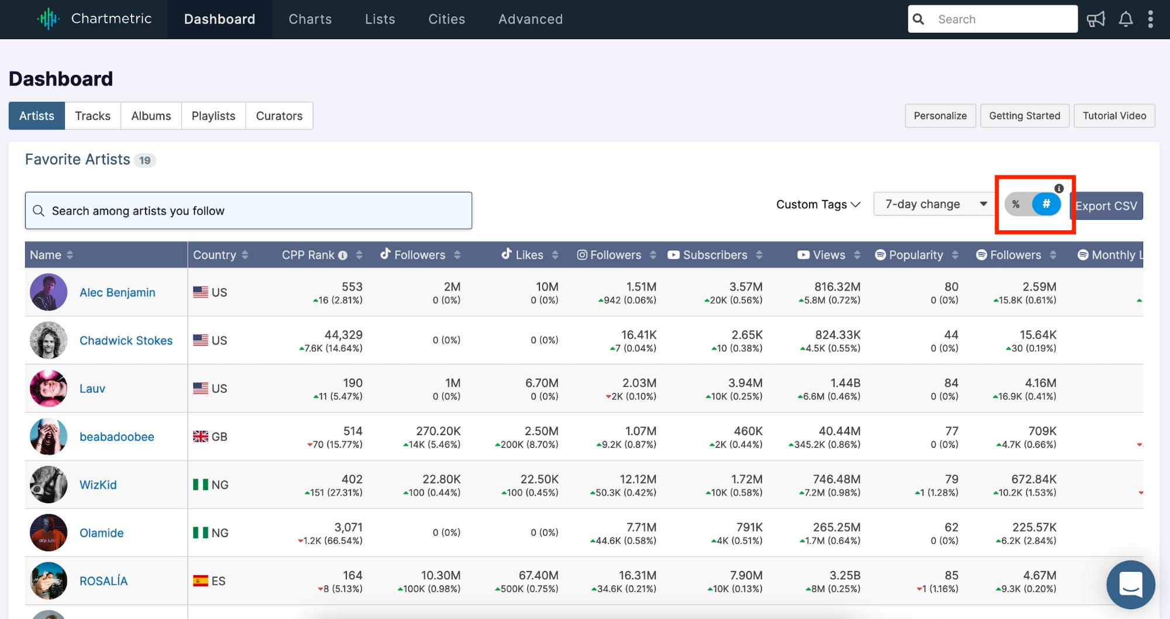This screenshot has width=1170, height=619.
Task: Click the Export CSV button
Action: coord(1106,206)
